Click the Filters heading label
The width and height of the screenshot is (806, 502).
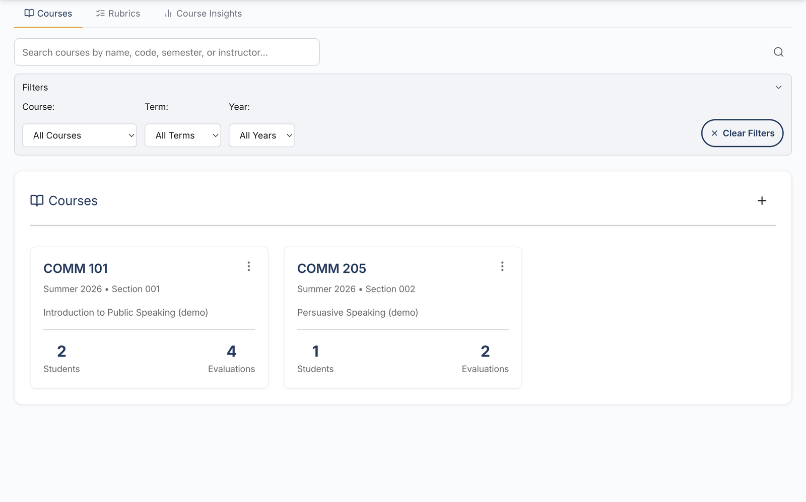pos(35,87)
